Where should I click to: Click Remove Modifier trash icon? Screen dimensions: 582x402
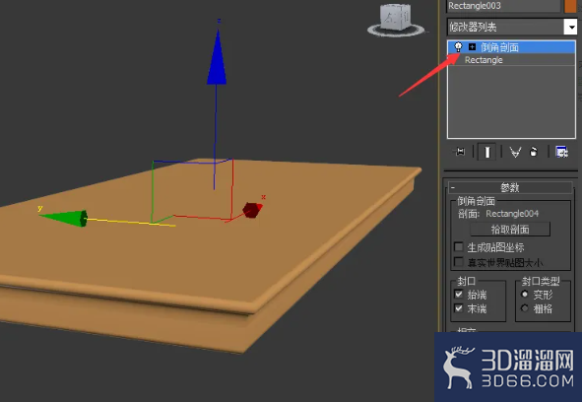[534, 152]
